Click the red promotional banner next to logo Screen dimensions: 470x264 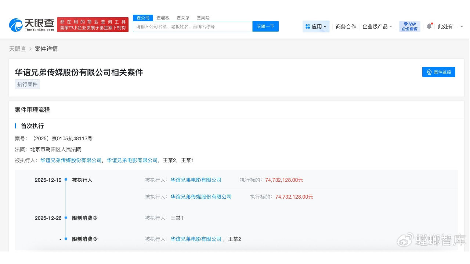(93, 24)
